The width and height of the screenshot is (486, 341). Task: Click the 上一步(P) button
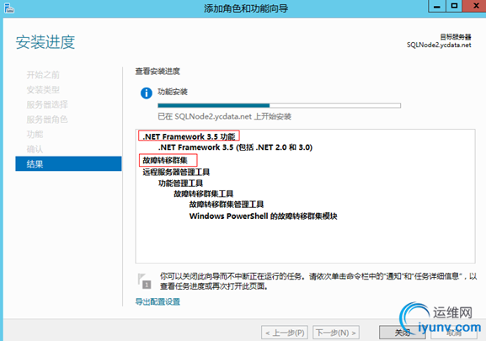[285, 333]
